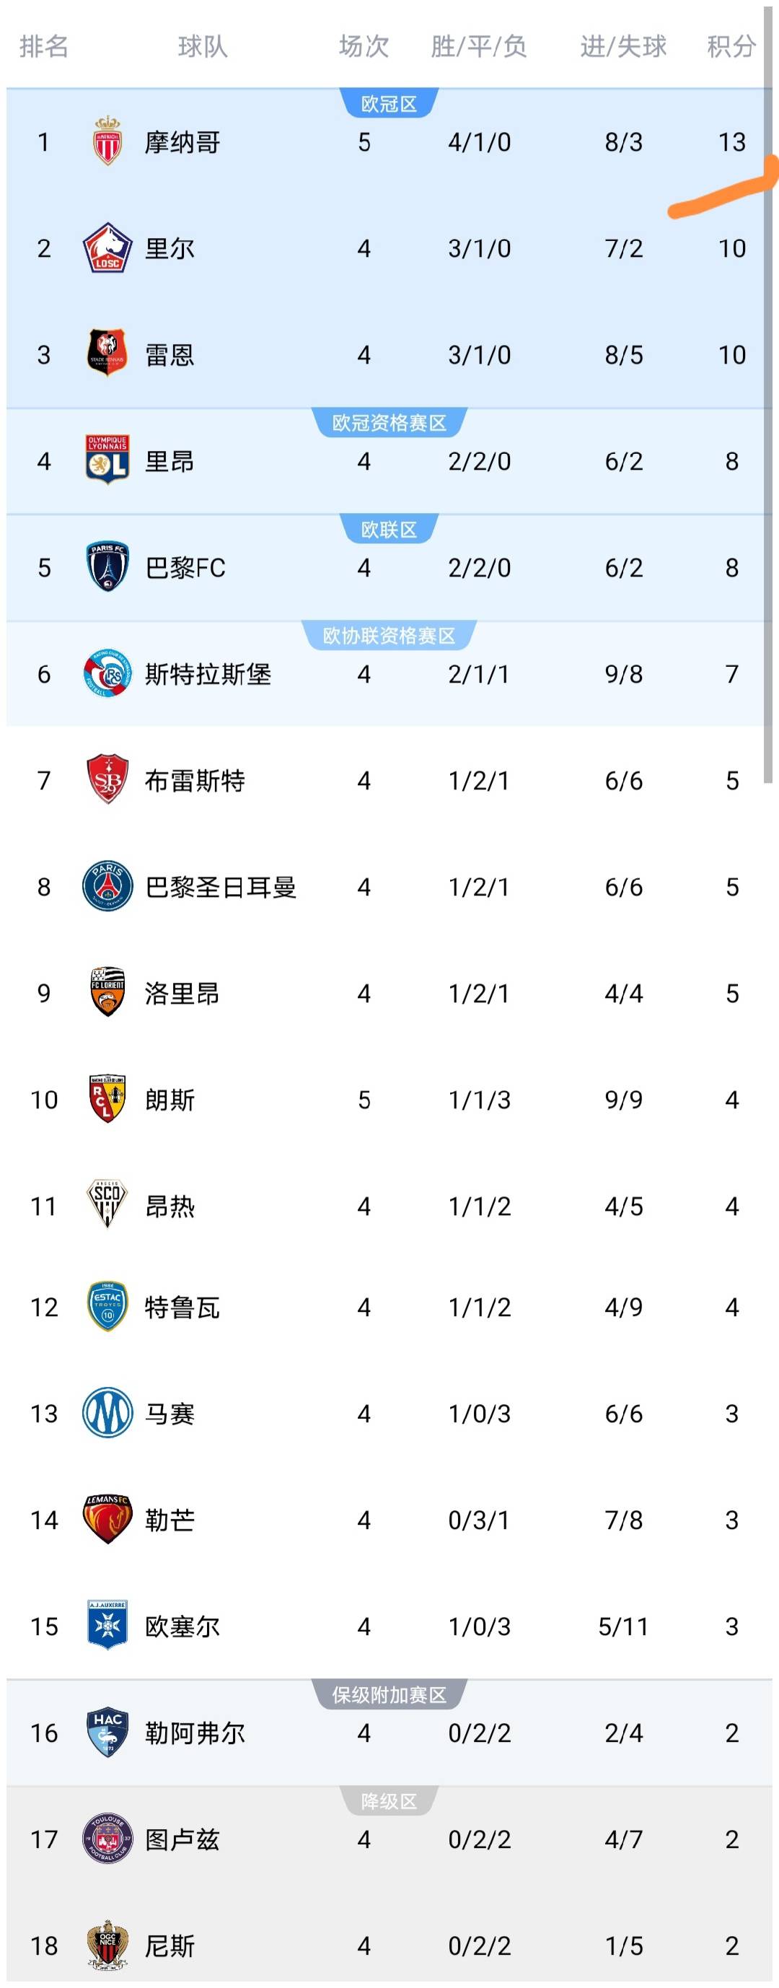Select the Paris Saint-Germain crest
The image size is (779, 1988).
(x=107, y=887)
